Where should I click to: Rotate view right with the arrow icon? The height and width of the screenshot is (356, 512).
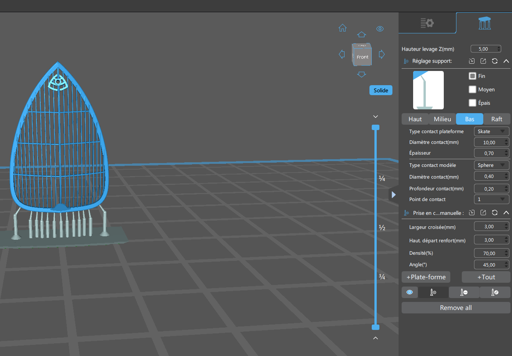click(382, 54)
